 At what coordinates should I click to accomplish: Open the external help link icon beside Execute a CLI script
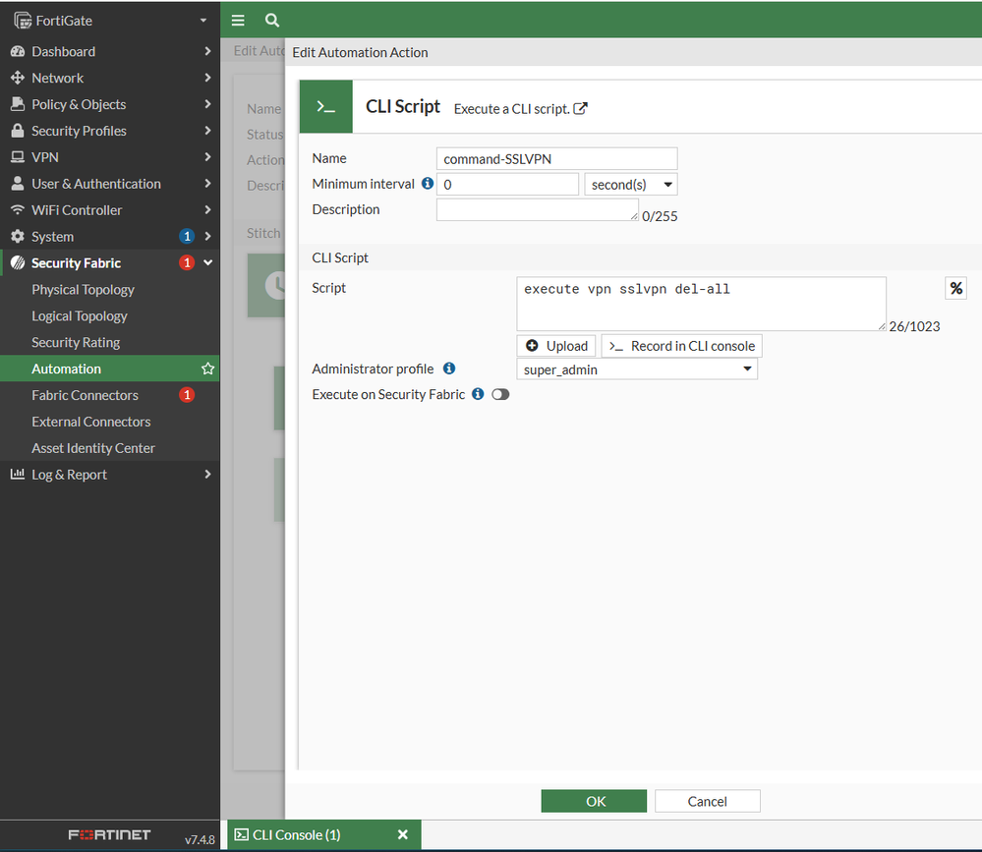pos(580,108)
